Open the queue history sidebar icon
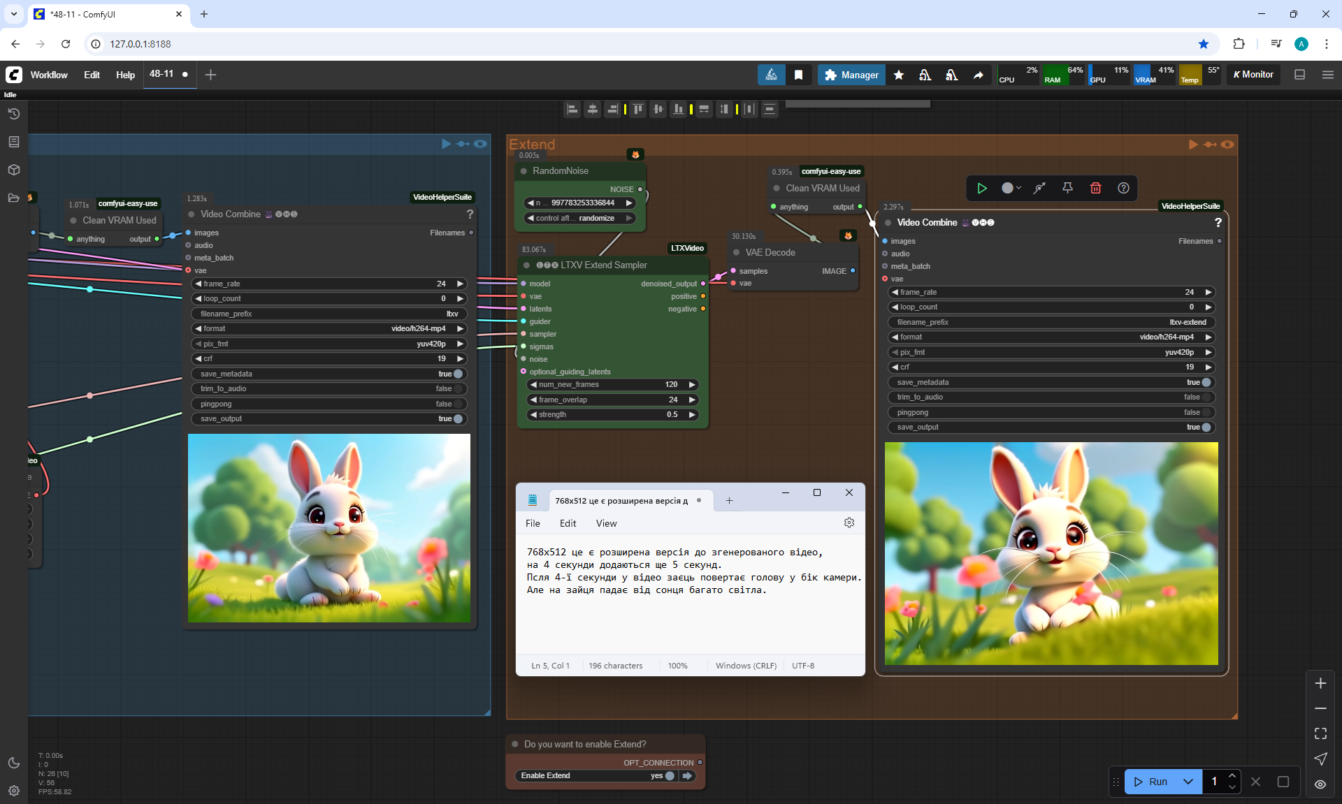This screenshot has width=1342, height=804. 14,114
